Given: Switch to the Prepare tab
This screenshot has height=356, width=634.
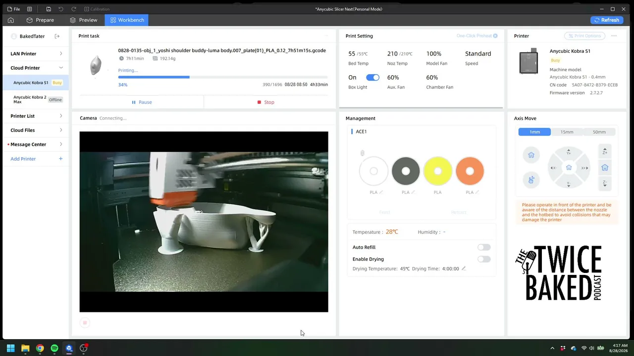Looking at the screenshot, I should [40, 20].
